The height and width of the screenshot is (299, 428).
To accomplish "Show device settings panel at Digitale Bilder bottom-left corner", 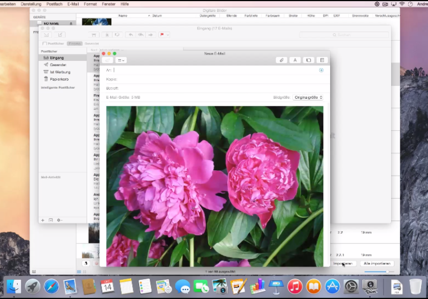I will pyautogui.click(x=34, y=272).
